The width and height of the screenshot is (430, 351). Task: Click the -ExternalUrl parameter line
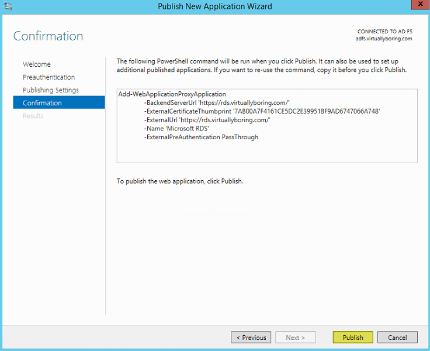tap(207, 120)
